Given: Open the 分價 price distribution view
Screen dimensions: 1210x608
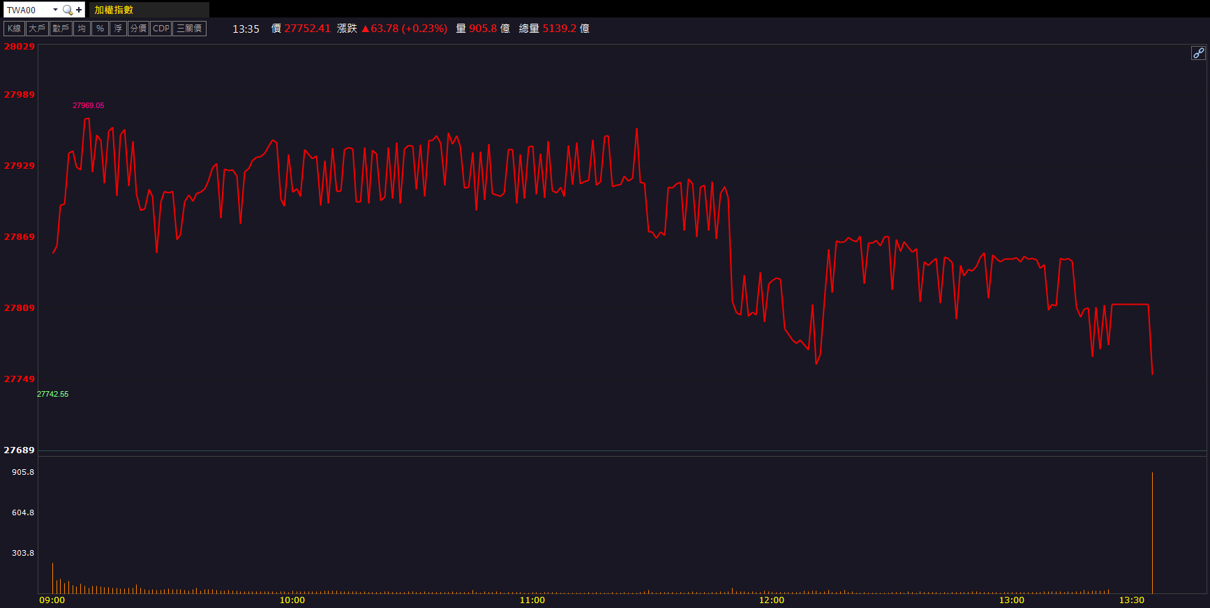Looking at the screenshot, I should coord(138,29).
